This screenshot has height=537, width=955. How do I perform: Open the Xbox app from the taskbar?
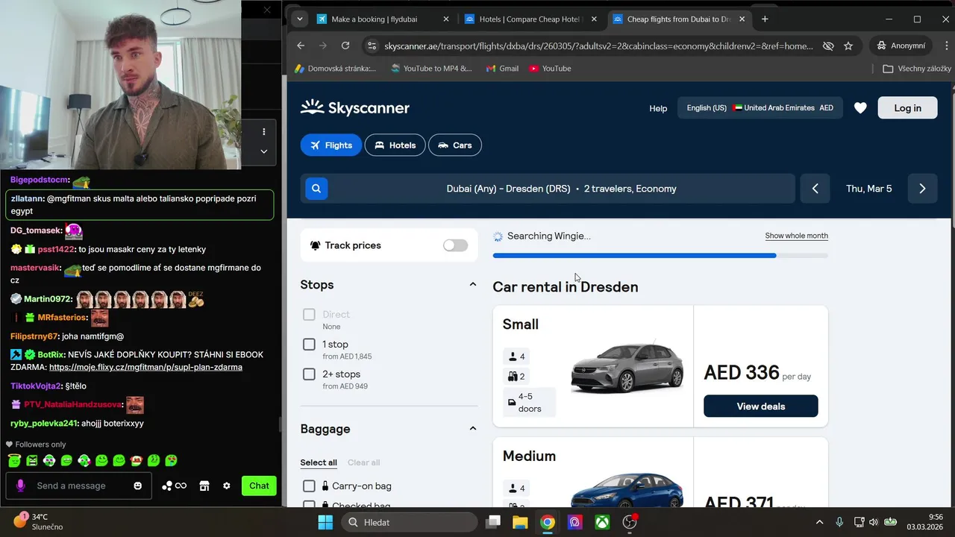602,522
